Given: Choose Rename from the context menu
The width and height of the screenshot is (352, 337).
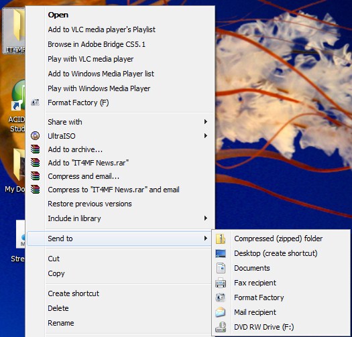Looking at the screenshot, I should coord(120,323).
